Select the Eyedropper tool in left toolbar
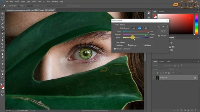Screen dimensions: 200x112 pyautogui.click(x=2, y=30)
